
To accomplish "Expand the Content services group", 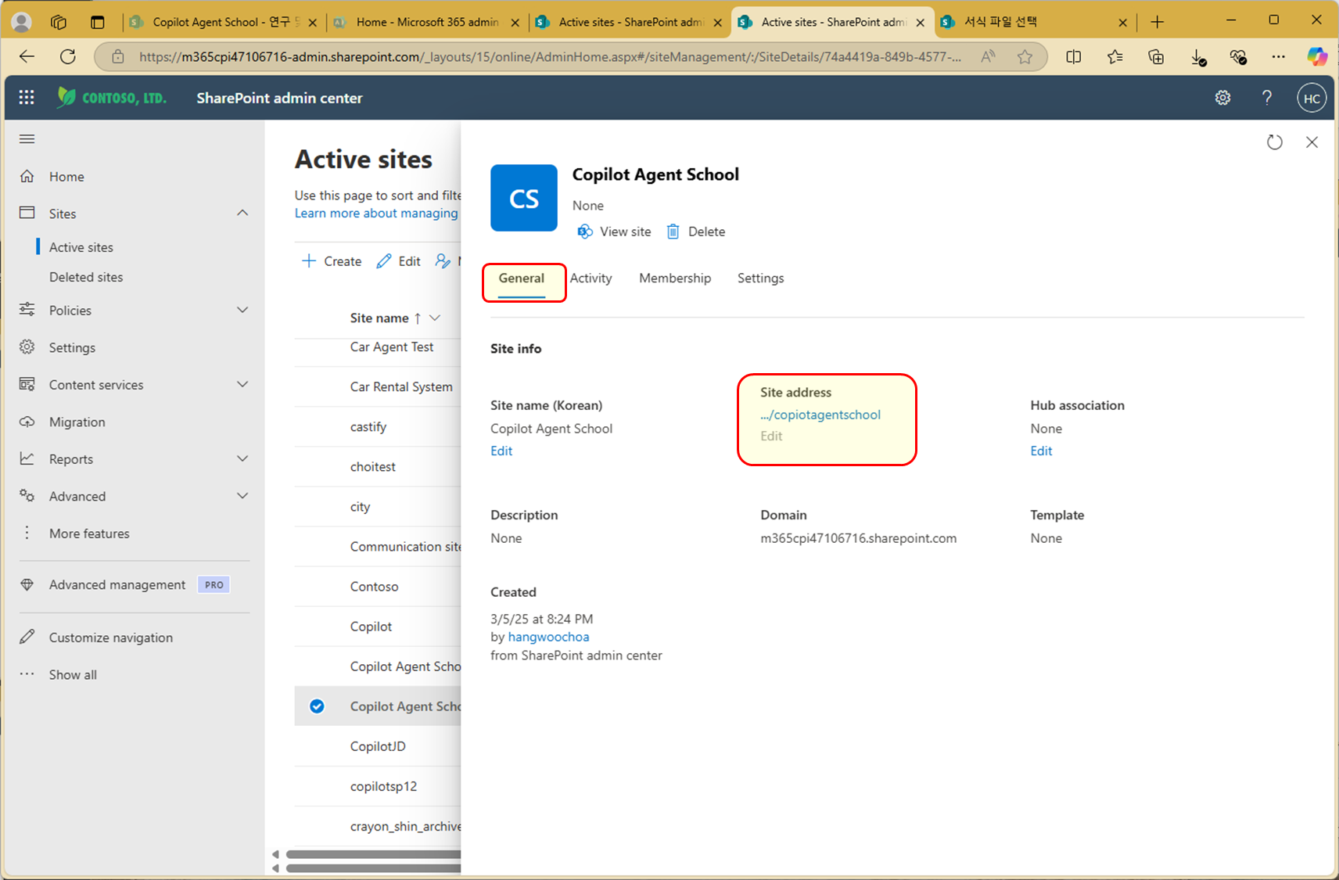I will [242, 385].
